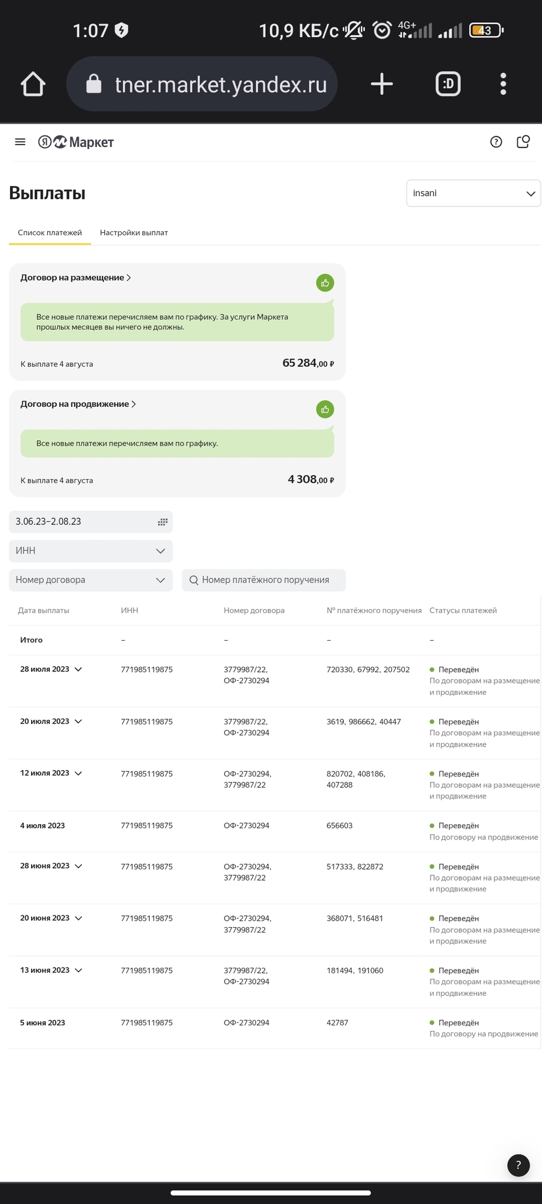Click the floating question mark help button
This screenshot has width=542, height=1204.
[x=518, y=1165]
